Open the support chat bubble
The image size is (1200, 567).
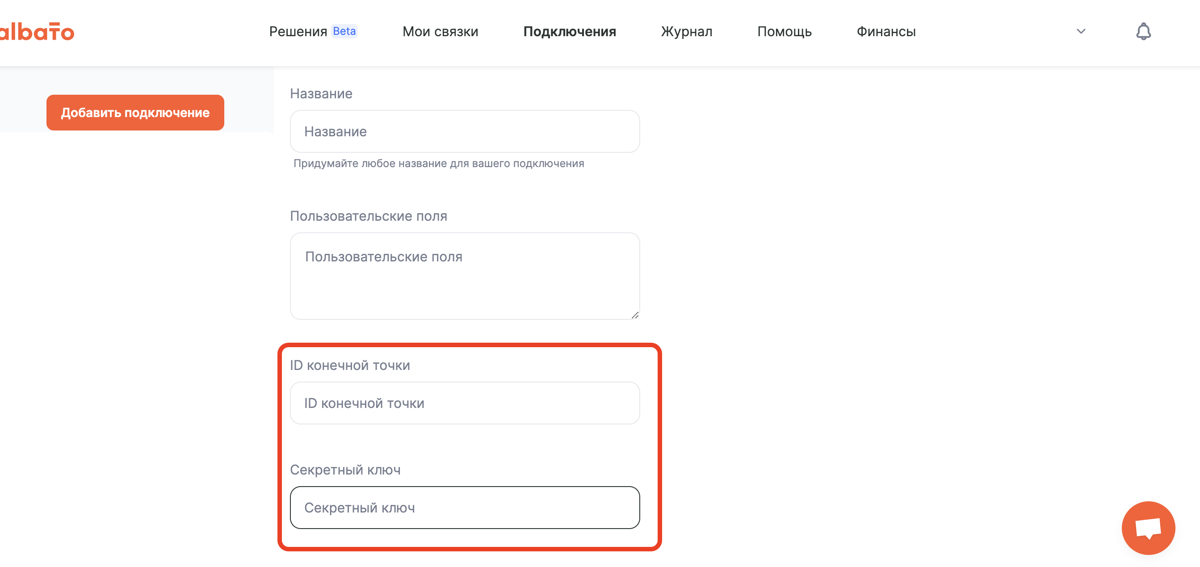coord(1148,528)
